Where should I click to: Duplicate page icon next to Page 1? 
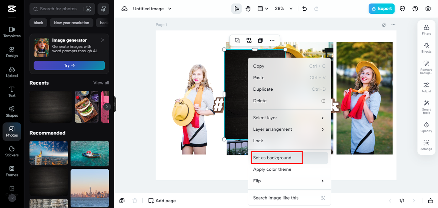384,25
